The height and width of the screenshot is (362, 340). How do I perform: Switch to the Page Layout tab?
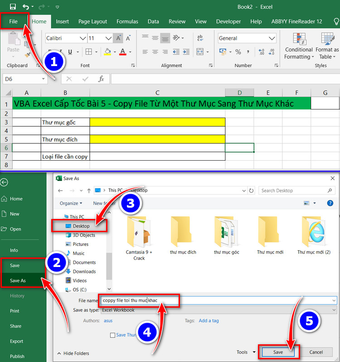point(92,21)
